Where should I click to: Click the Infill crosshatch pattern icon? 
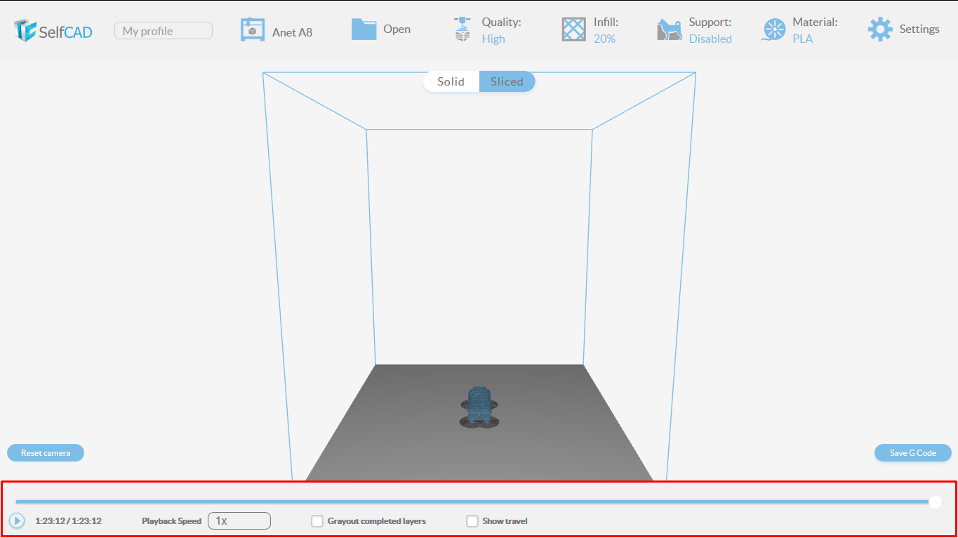coord(574,29)
